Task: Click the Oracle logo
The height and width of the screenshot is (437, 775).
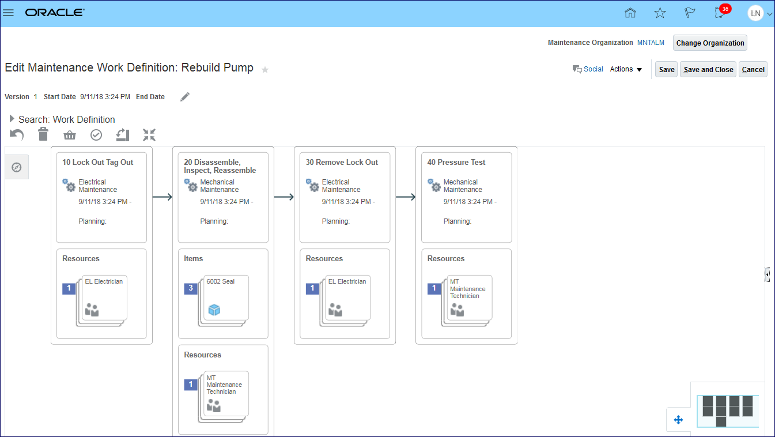Action: click(x=55, y=12)
